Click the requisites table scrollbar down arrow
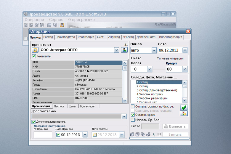The width and height of the screenshot is (231, 154). (x=125, y=101)
